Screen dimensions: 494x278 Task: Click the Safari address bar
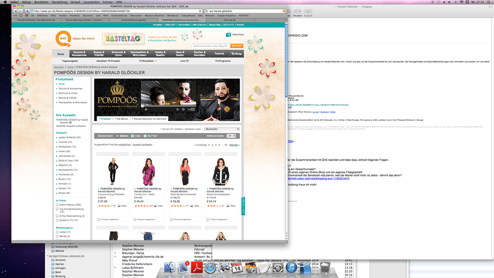116,11
